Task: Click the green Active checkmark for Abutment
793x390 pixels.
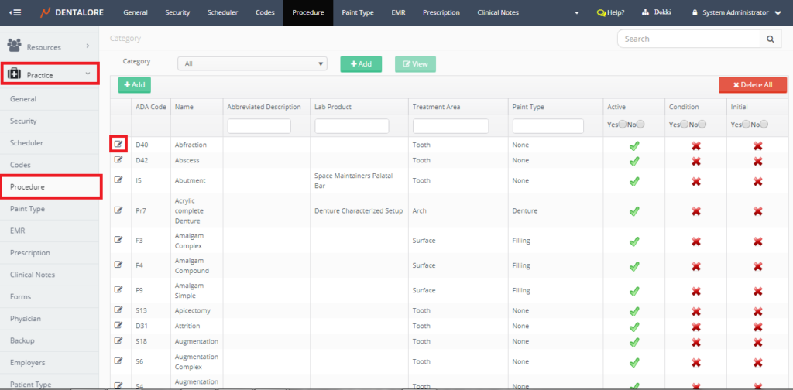Action: pos(633,181)
